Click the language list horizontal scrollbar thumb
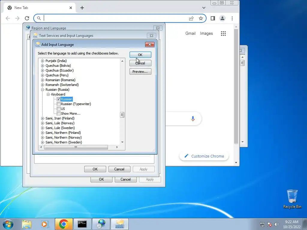 point(76,147)
